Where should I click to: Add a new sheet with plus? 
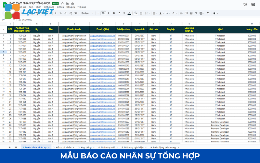[x=9, y=147]
